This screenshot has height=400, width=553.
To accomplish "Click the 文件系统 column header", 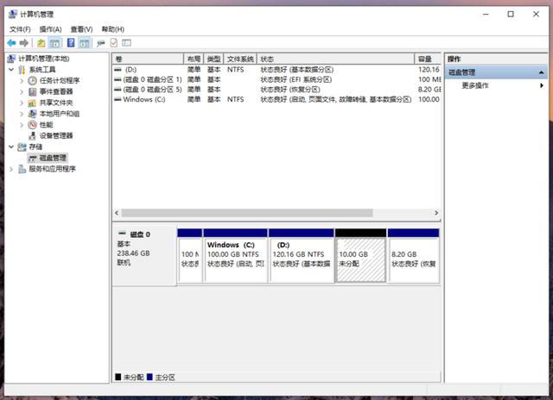I will [x=240, y=59].
